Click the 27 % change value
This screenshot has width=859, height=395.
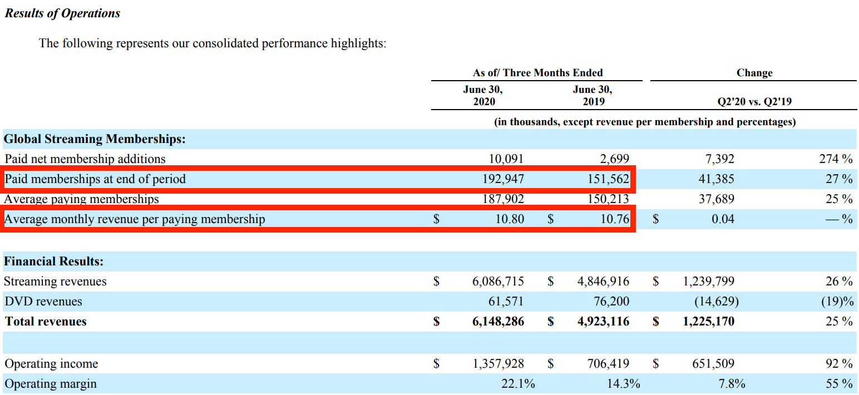[839, 179]
